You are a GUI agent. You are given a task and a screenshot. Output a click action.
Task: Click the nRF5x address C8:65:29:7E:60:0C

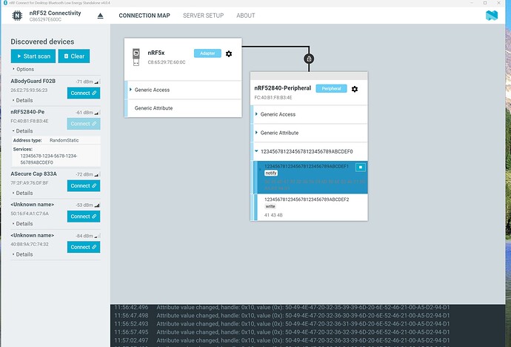point(167,62)
